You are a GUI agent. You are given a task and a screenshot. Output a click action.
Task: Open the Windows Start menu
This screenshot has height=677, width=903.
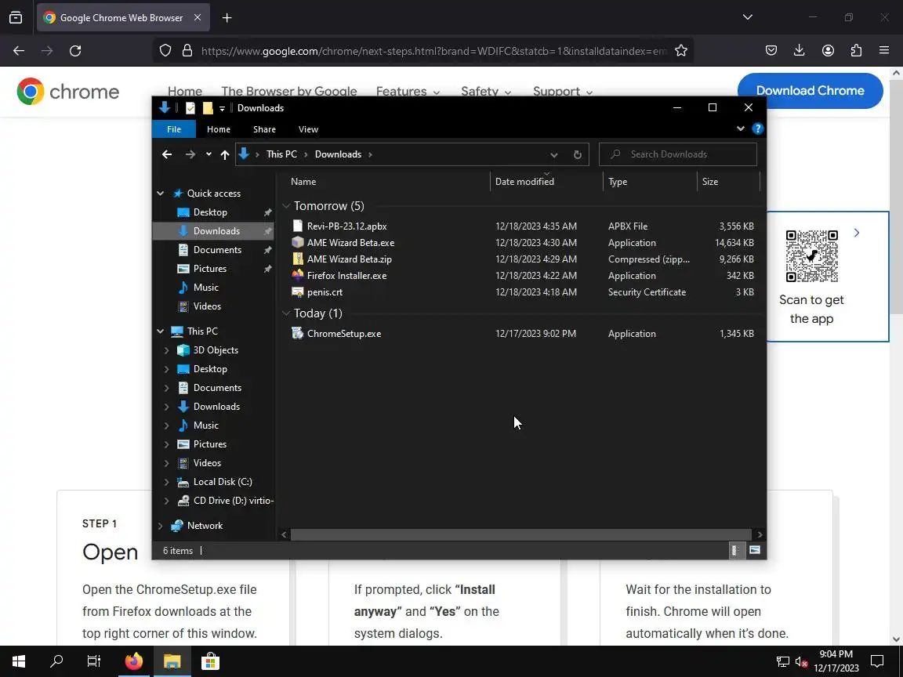[19, 661]
